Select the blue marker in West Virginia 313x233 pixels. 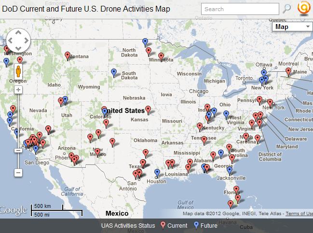click(x=226, y=115)
